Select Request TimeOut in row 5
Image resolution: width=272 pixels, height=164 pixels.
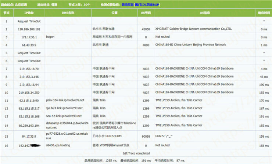pyautogui.click(x=29, y=53)
